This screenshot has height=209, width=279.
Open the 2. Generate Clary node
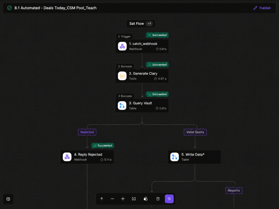click(142, 76)
